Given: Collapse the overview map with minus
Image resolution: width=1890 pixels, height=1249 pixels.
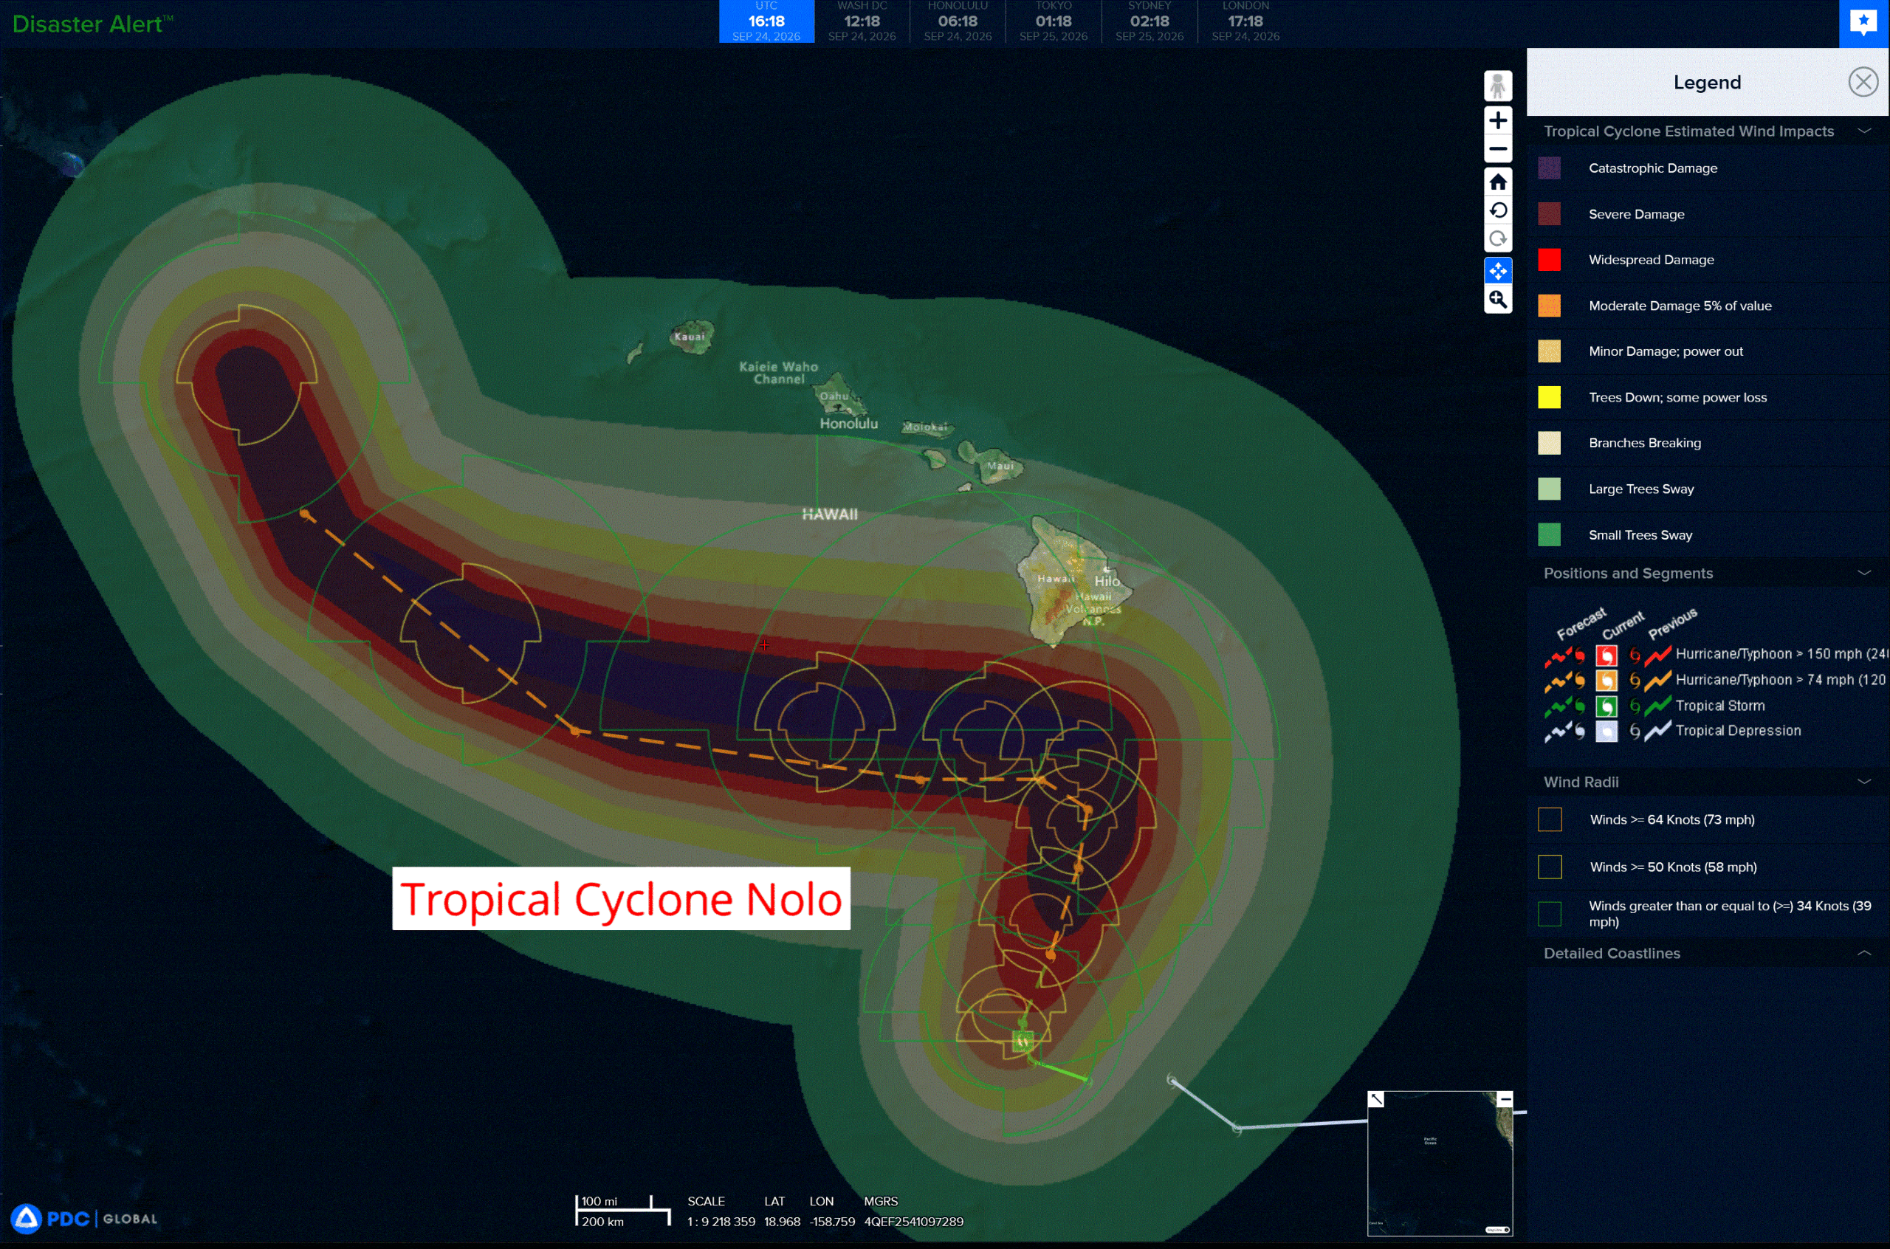Looking at the screenshot, I should (x=1505, y=1099).
